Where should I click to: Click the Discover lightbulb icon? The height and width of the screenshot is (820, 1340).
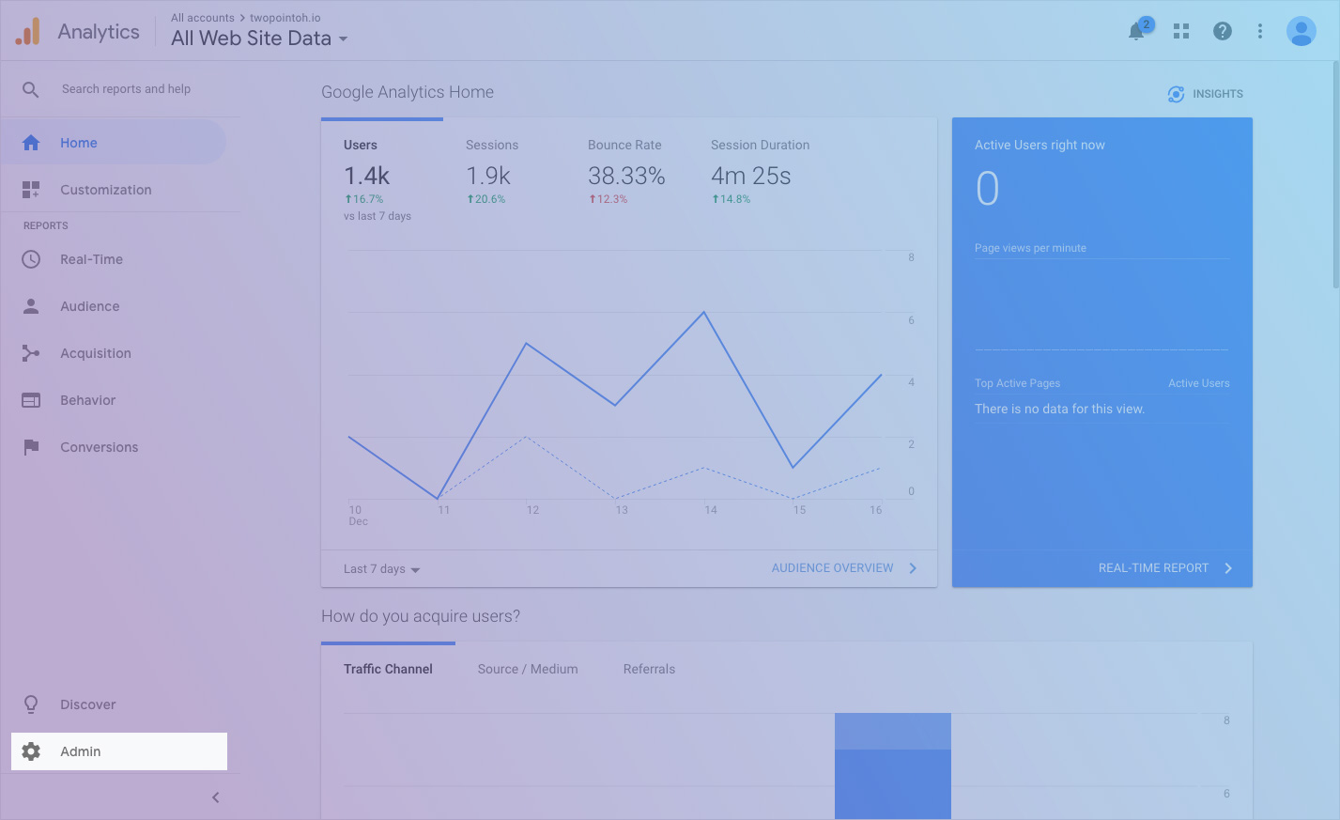pos(31,704)
